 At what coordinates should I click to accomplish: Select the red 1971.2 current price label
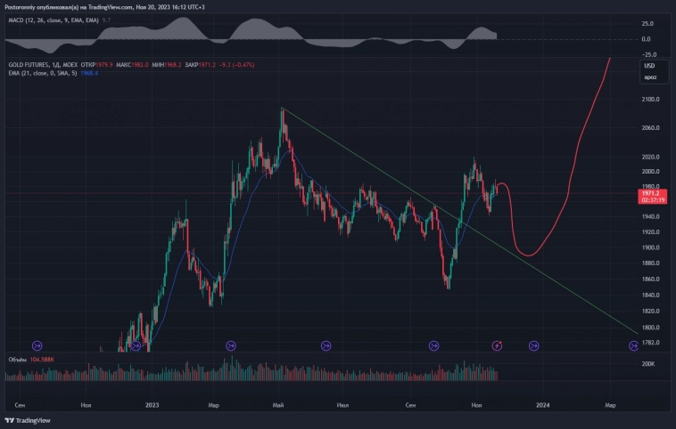(649, 192)
